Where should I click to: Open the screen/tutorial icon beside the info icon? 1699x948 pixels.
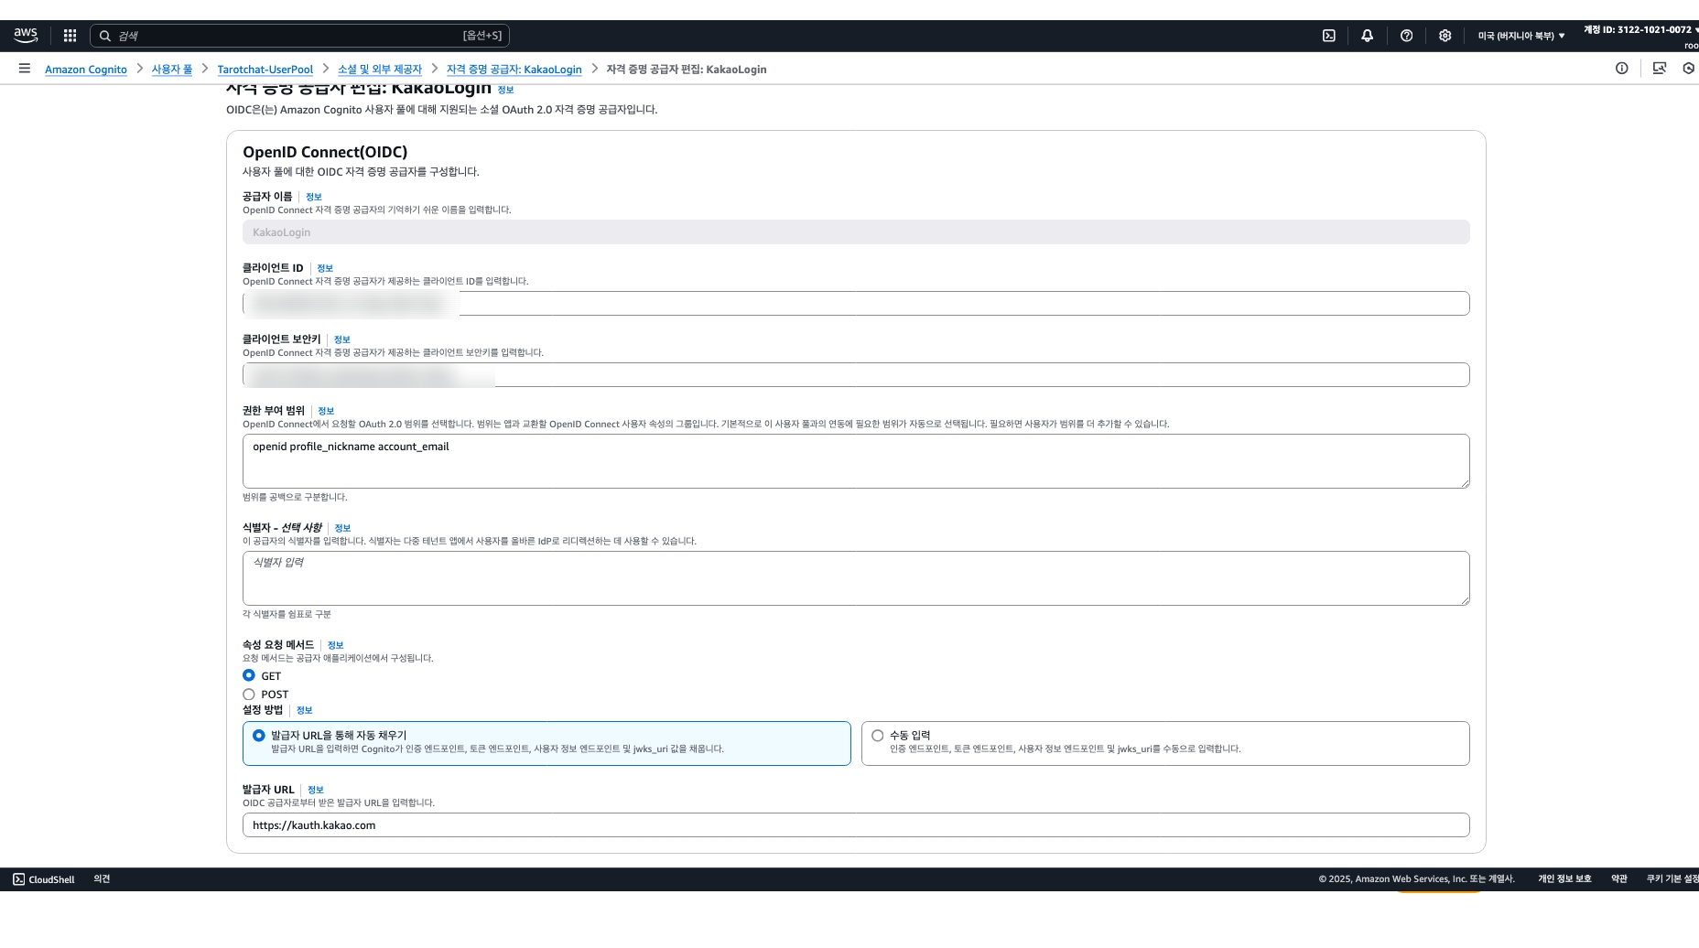click(1659, 69)
